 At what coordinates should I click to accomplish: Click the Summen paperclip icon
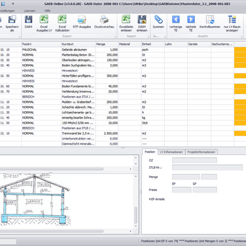158,22
